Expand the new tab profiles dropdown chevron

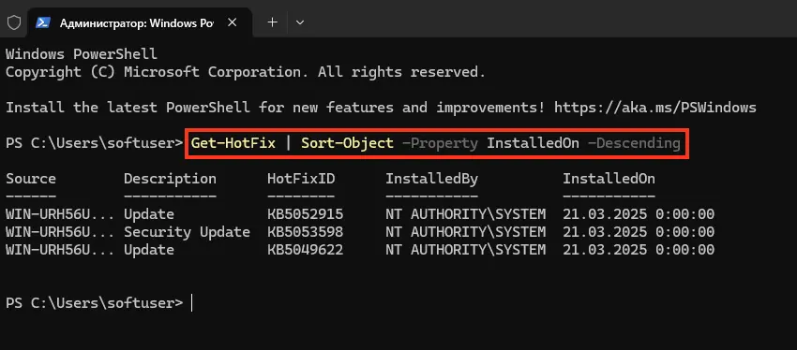click(x=300, y=22)
